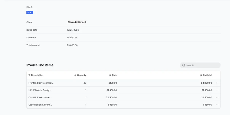This screenshot has height=115, width=230.
Task: Click quantity 1 in Logo Design row
Action: coord(86,105)
